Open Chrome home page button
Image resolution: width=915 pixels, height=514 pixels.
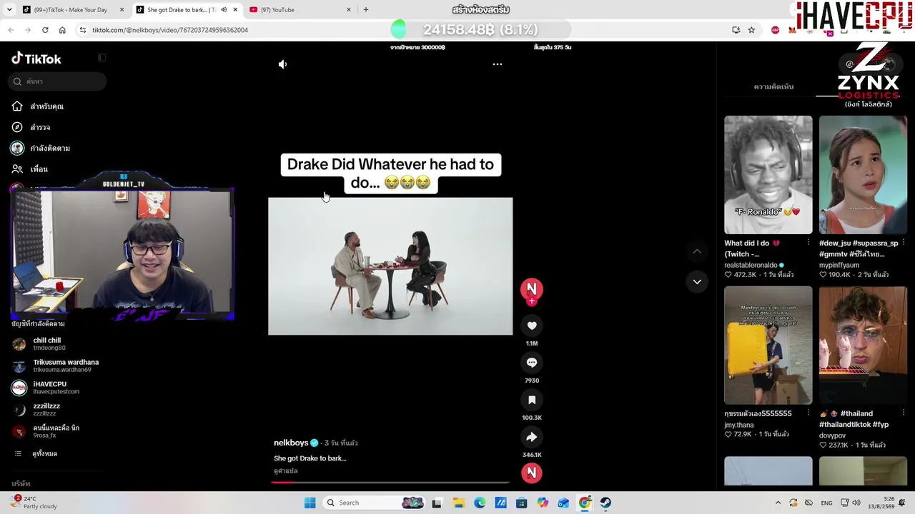point(62,30)
